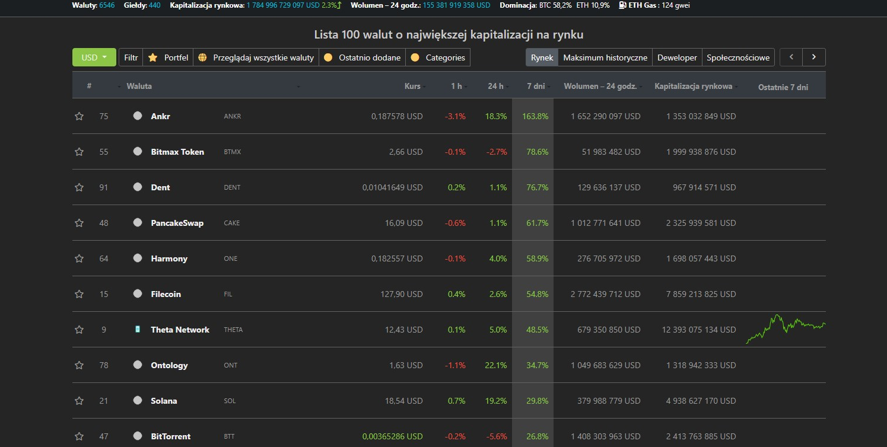The height and width of the screenshot is (447, 887).
Task: Sort by 1 h change column
Action: (x=456, y=86)
